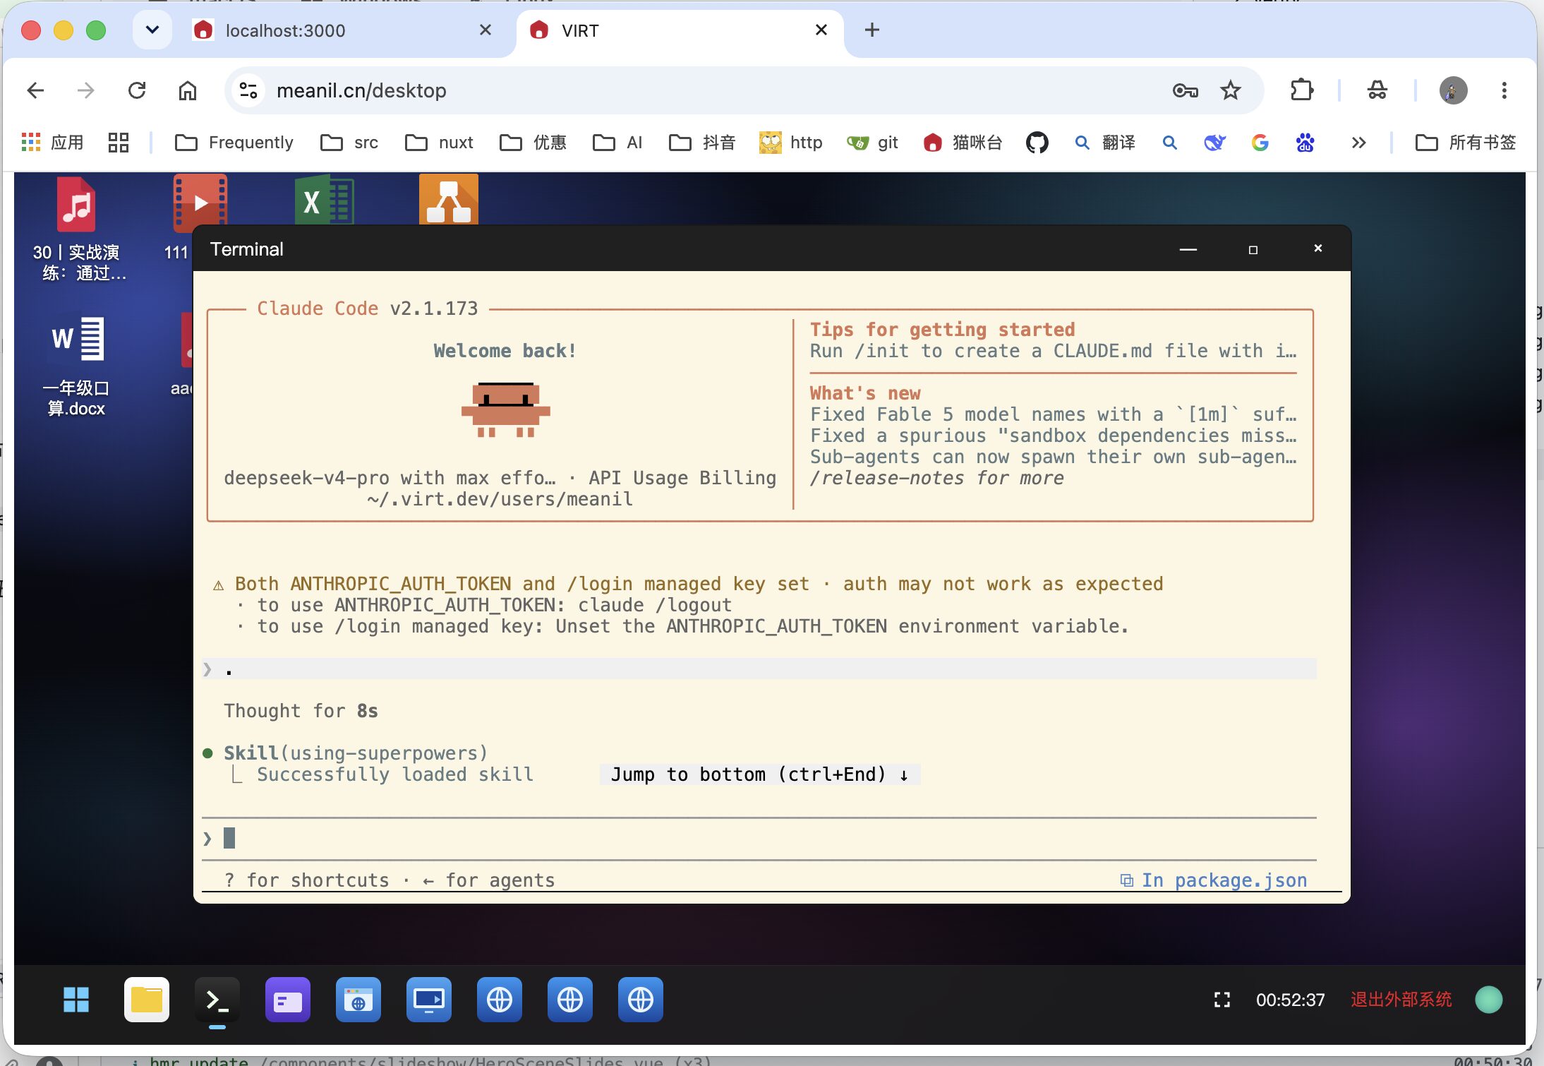
Task: Open the password key icon
Action: click(1186, 90)
